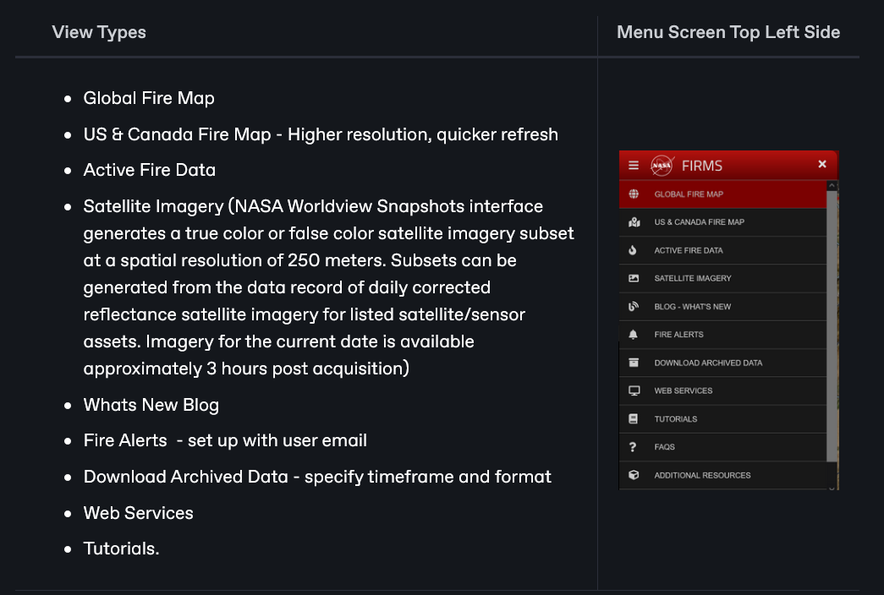Click the picture icon for Satellite Imagery

(x=634, y=278)
